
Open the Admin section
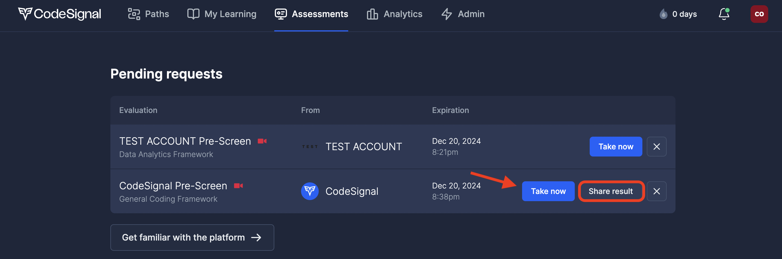tap(463, 14)
